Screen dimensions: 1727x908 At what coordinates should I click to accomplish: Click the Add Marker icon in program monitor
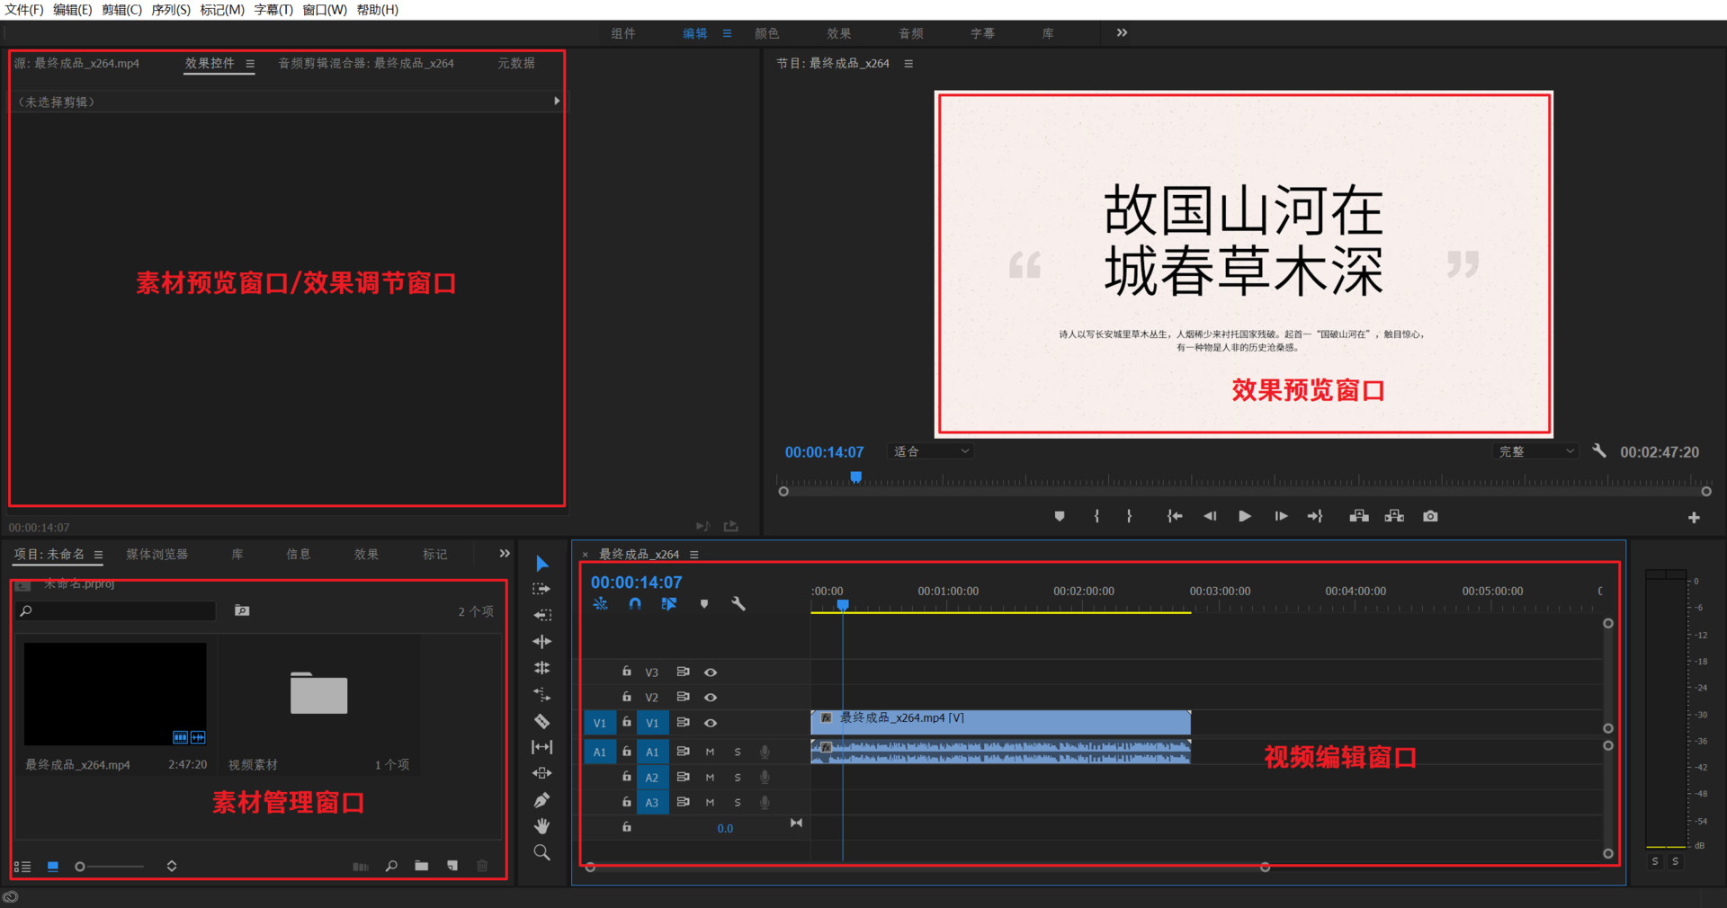click(x=1060, y=516)
